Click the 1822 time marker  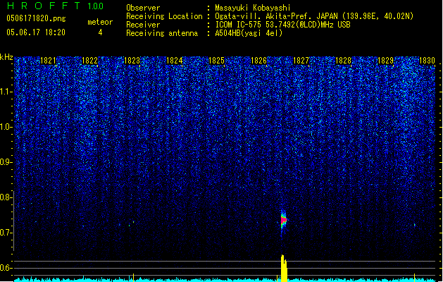89,61
